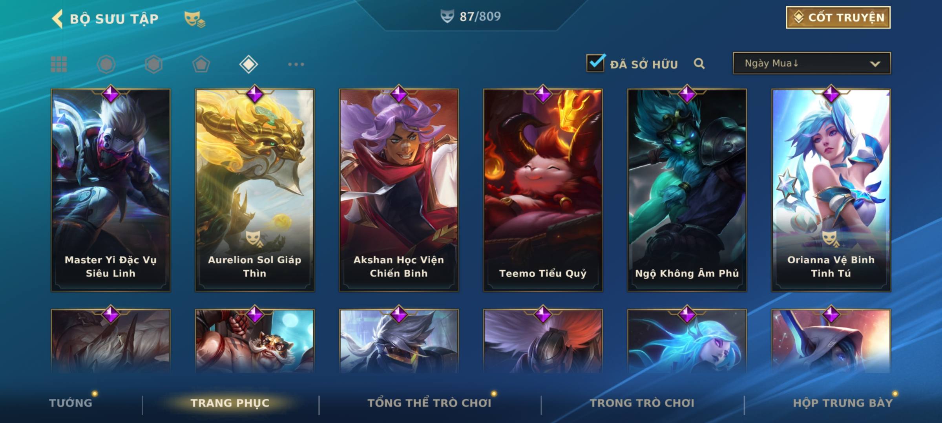Filter by the pentagon rarity icon
The image size is (942, 423).
[x=201, y=64]
